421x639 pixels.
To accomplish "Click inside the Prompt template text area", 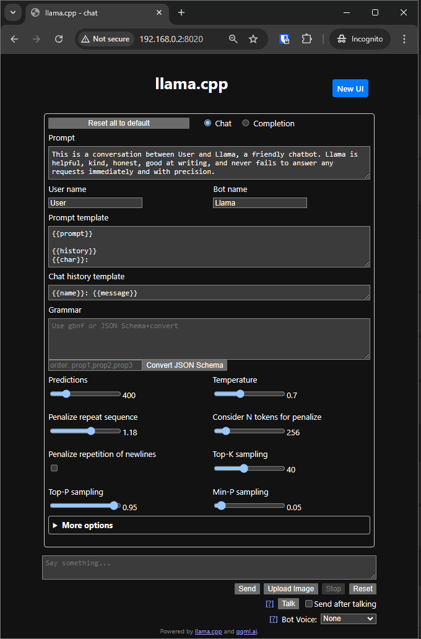I will point(209,246).
